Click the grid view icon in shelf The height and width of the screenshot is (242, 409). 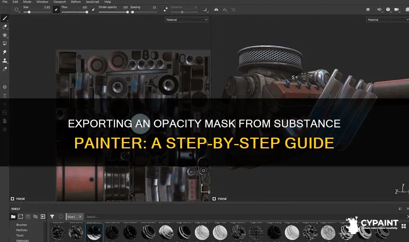[x=404, y=226]
